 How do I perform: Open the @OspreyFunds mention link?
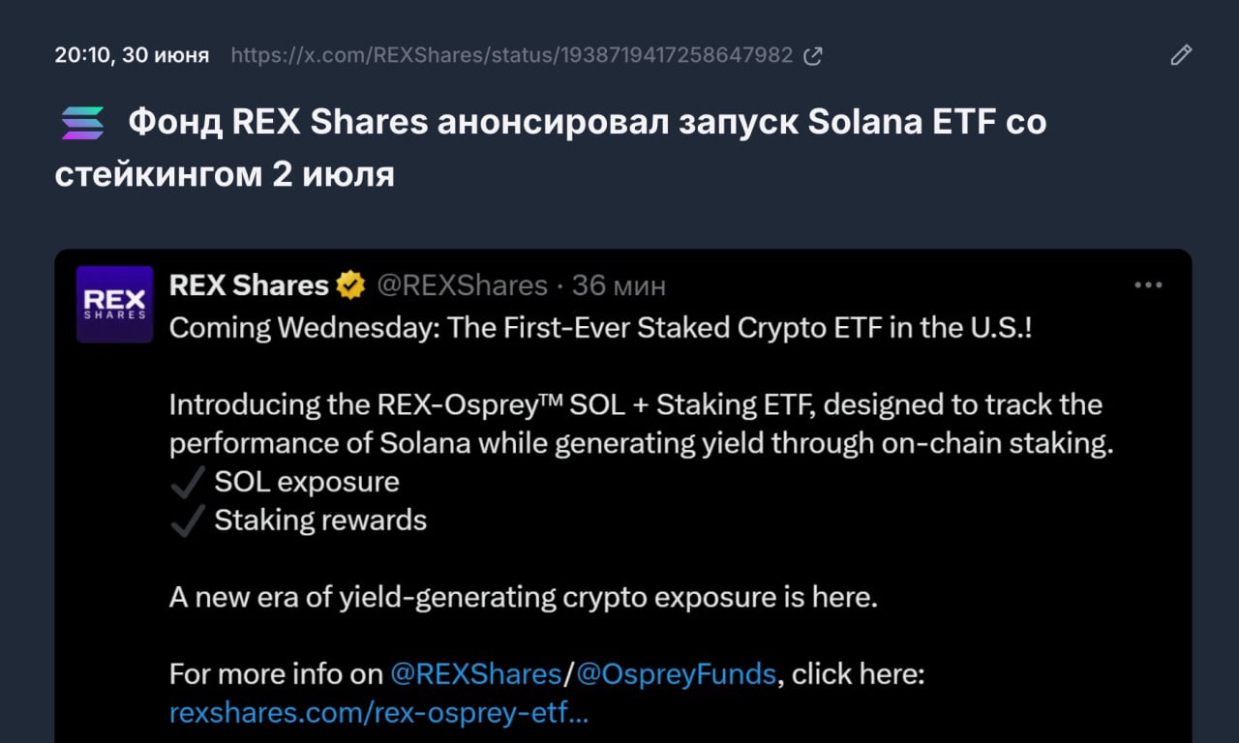tap(675, 674)
